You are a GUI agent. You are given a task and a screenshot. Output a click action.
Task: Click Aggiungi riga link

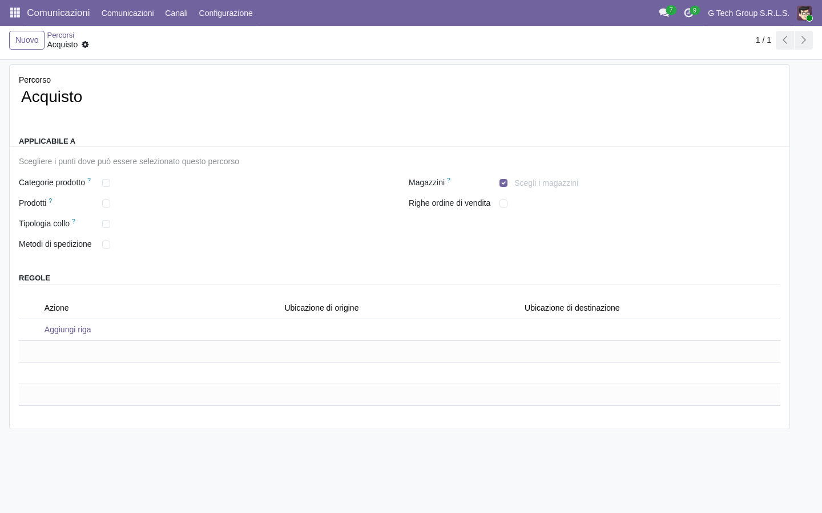point(68,329)
